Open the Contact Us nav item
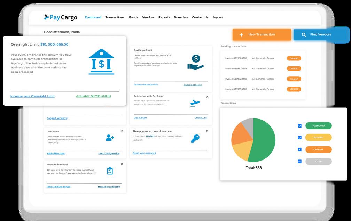The height and width of the screenshot is (221, 351). (x=200, y=17)
